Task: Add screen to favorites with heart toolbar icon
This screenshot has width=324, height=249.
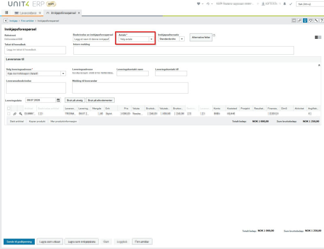Action: (x=311, y=21)
